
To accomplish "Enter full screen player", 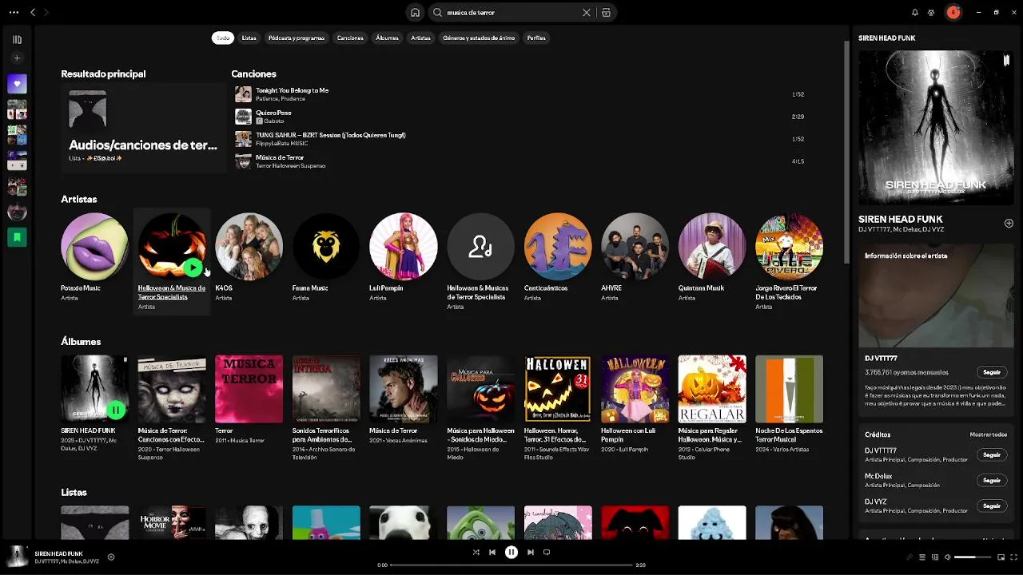I will (x=1014, y=557).
